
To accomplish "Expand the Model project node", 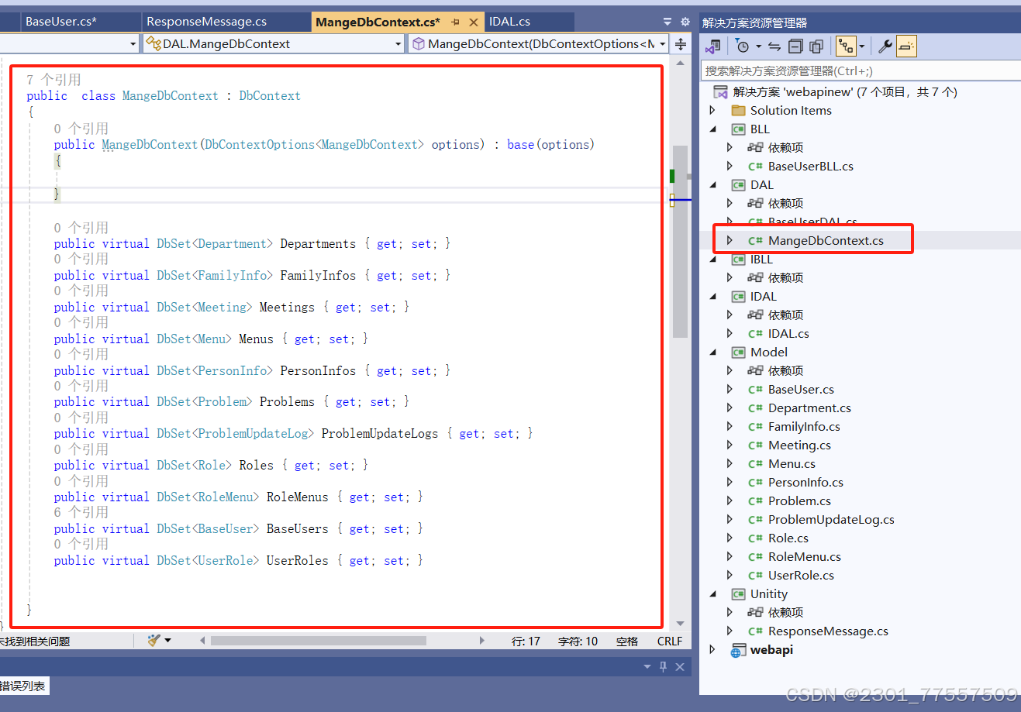I will [x=714, y=352].
